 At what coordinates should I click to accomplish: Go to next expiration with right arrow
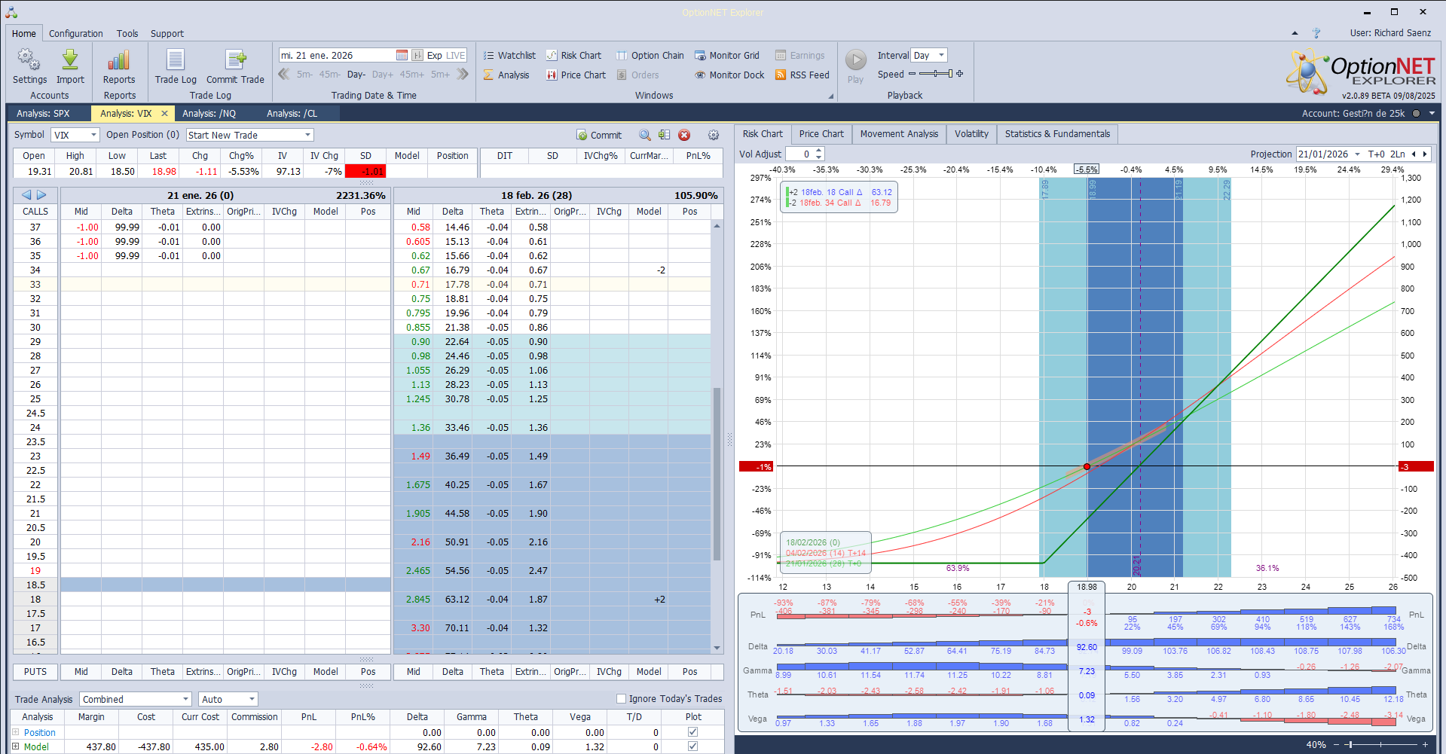(x=41, y=195)
